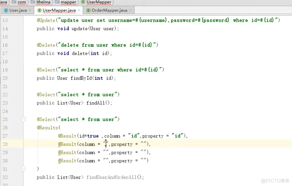Select the UserMapper.java tab

pos(59,10)
